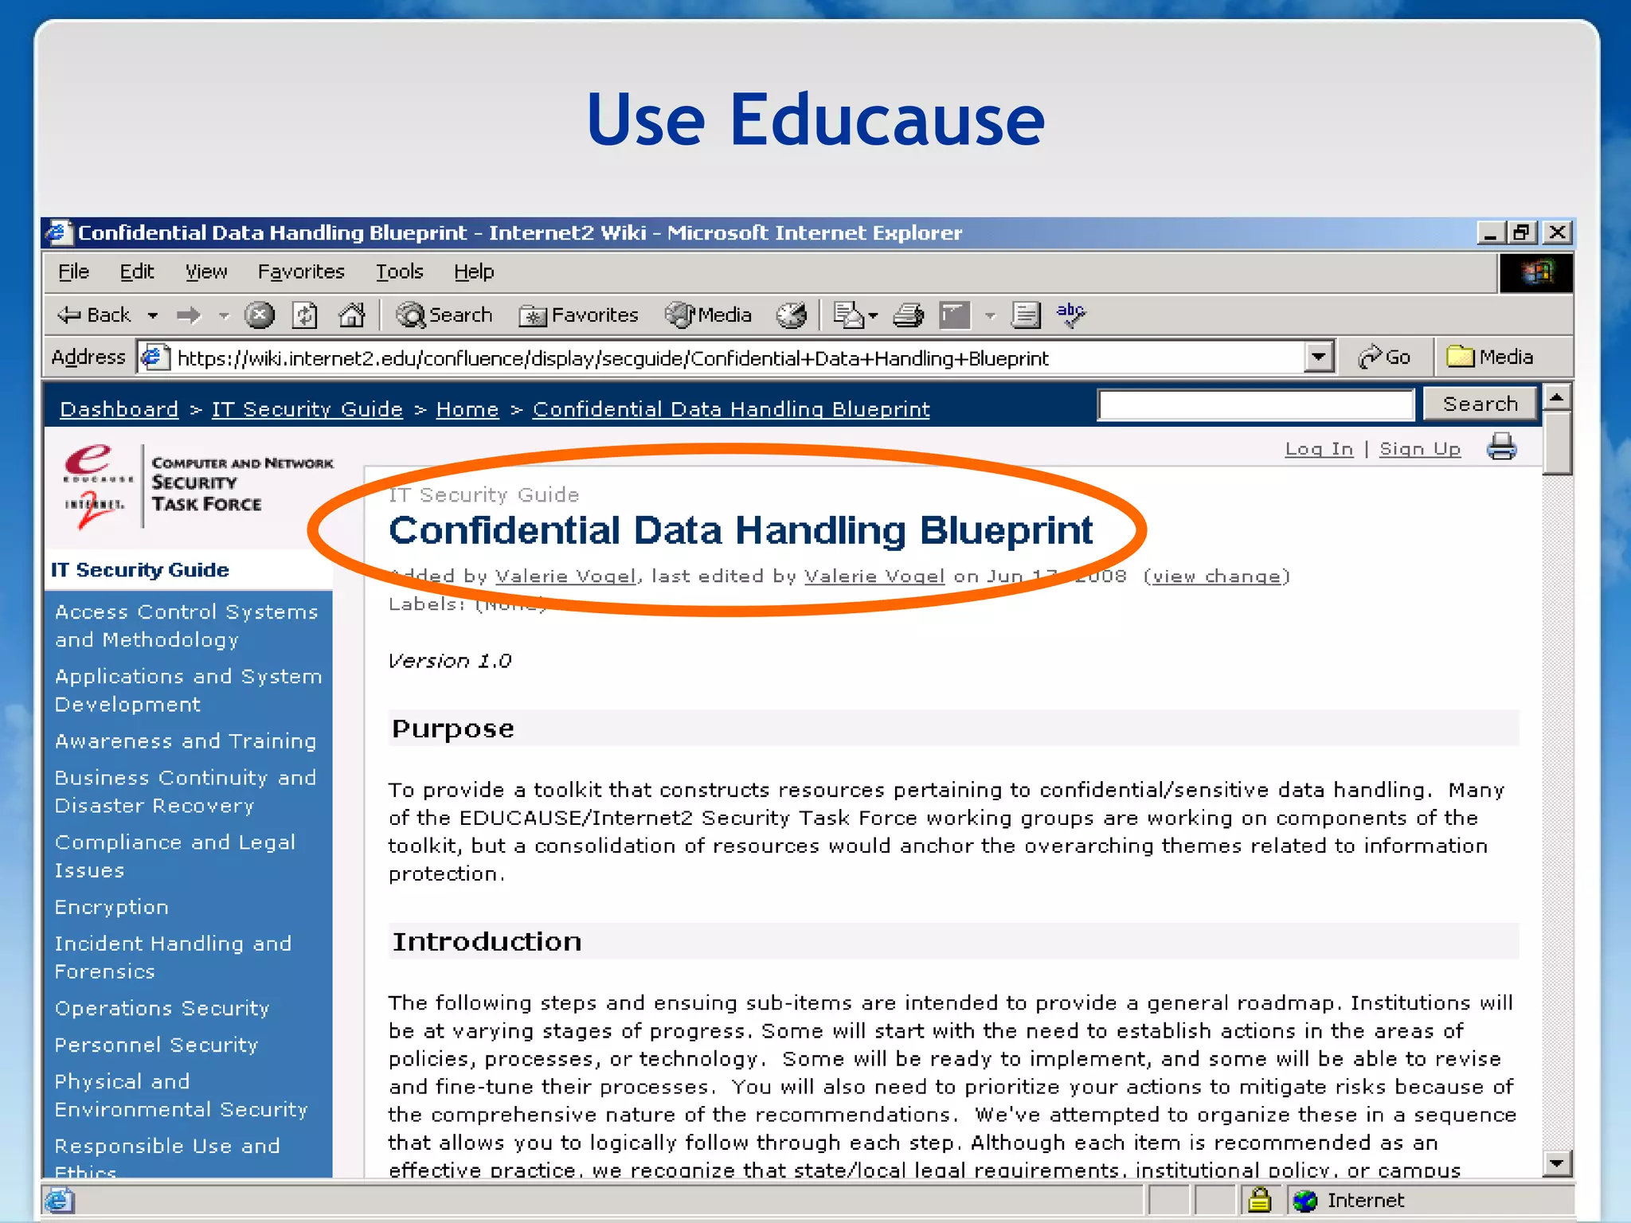Click the view change link
The image size is (1631, 1223).
point(1217,576)
